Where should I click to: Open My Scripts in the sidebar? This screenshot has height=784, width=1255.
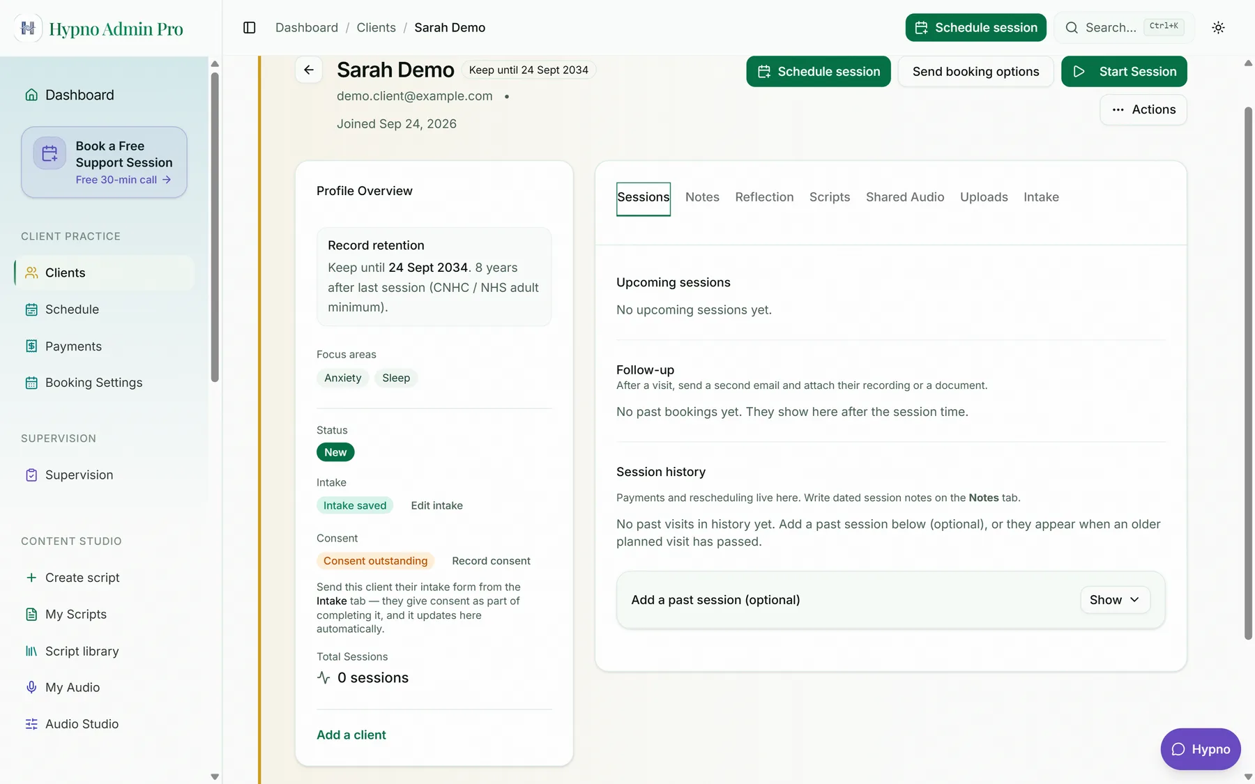click(104, 614)
